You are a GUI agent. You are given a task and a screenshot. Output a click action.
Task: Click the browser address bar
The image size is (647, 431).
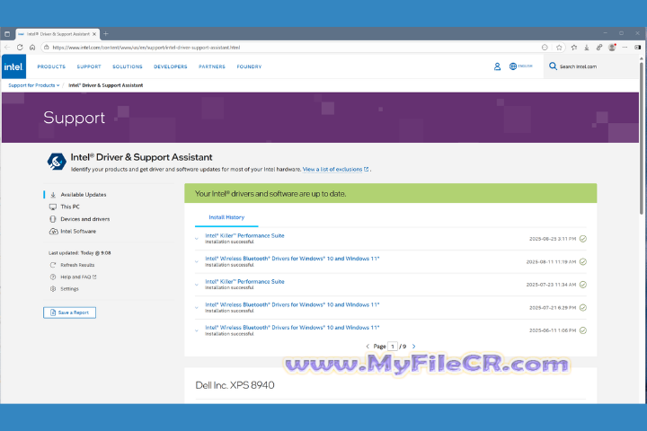pyautogui.click(x=288, y=48)
